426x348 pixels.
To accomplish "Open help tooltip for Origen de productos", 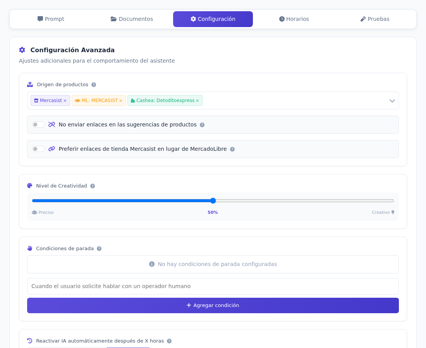I will point(94,85).
